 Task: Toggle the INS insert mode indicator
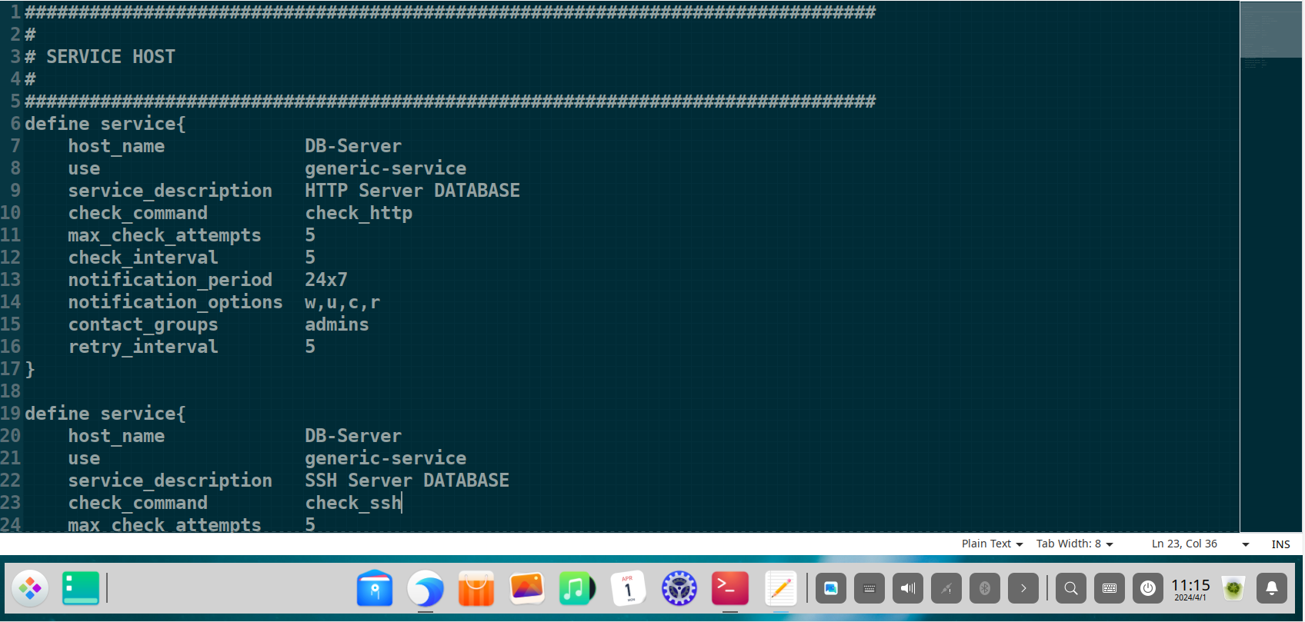1280,544
